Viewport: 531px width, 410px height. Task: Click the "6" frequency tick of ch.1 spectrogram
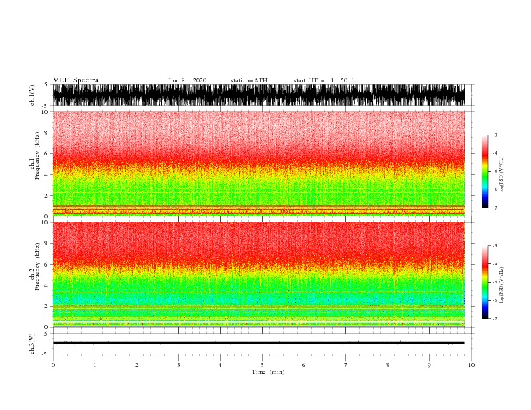click(x=46, y=153)
